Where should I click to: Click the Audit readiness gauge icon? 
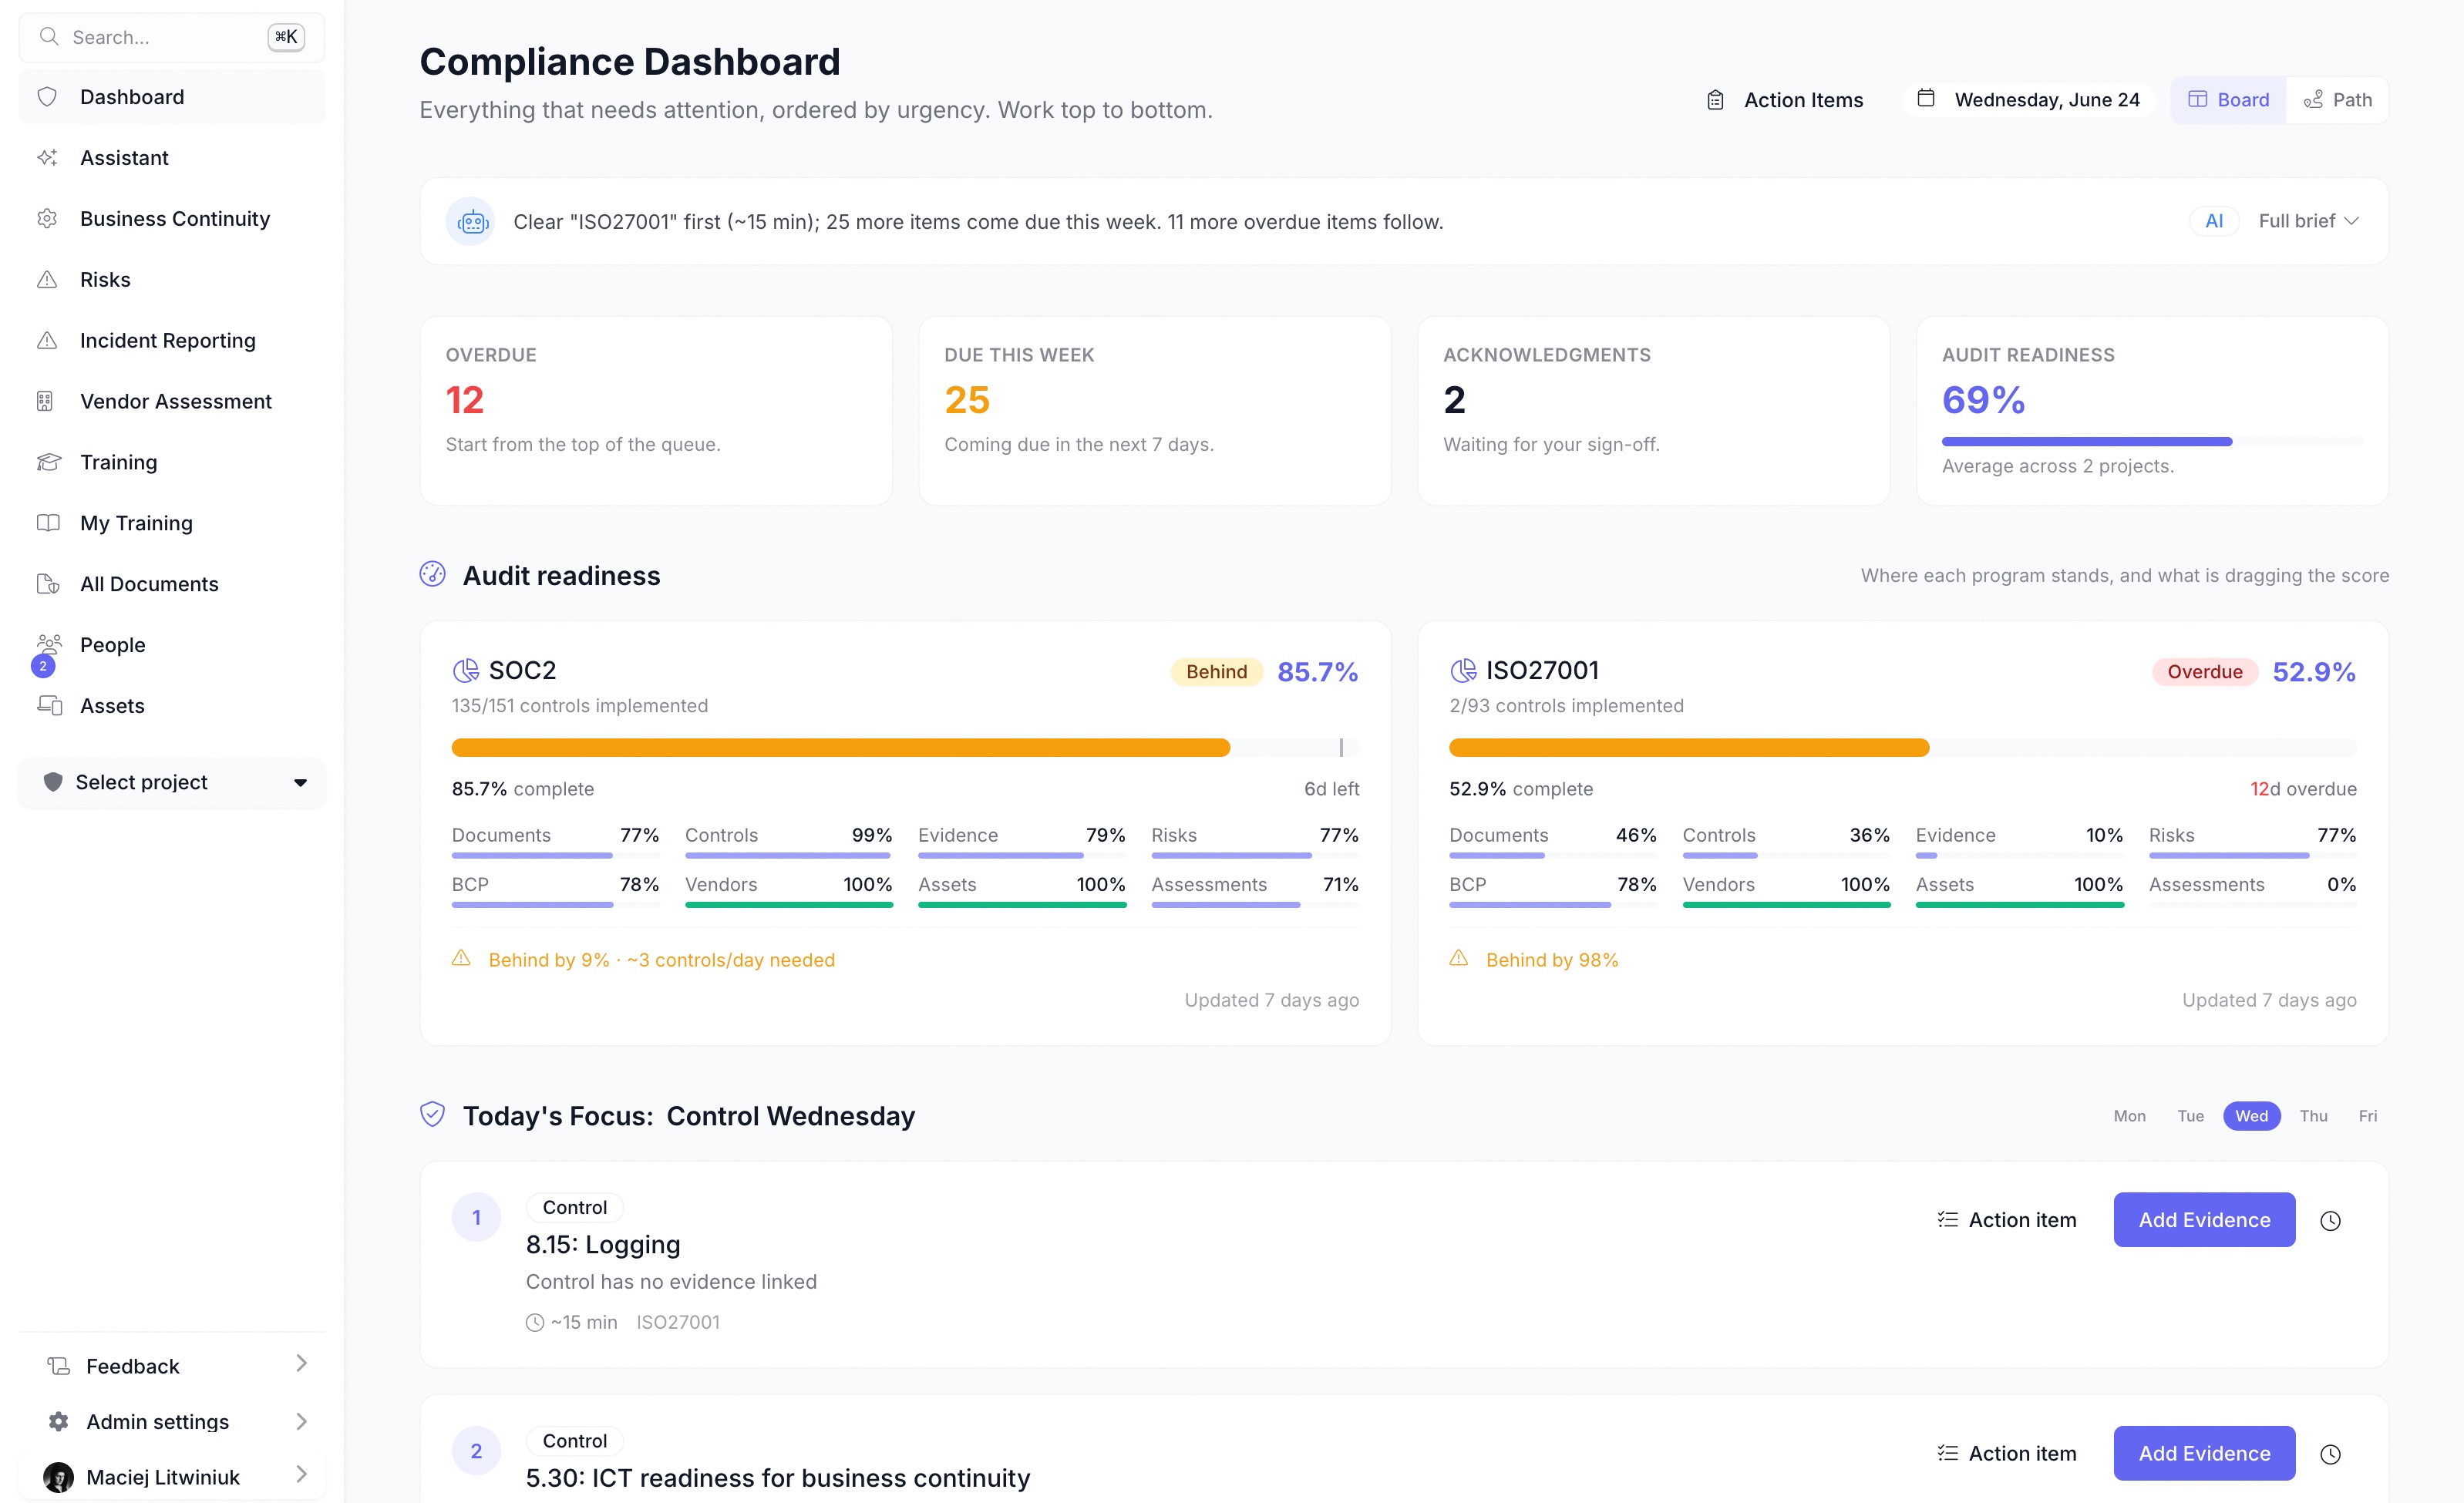coord(432,574)
